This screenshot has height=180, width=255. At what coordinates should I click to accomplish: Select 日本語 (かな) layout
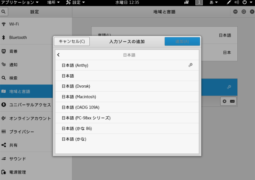127,139
